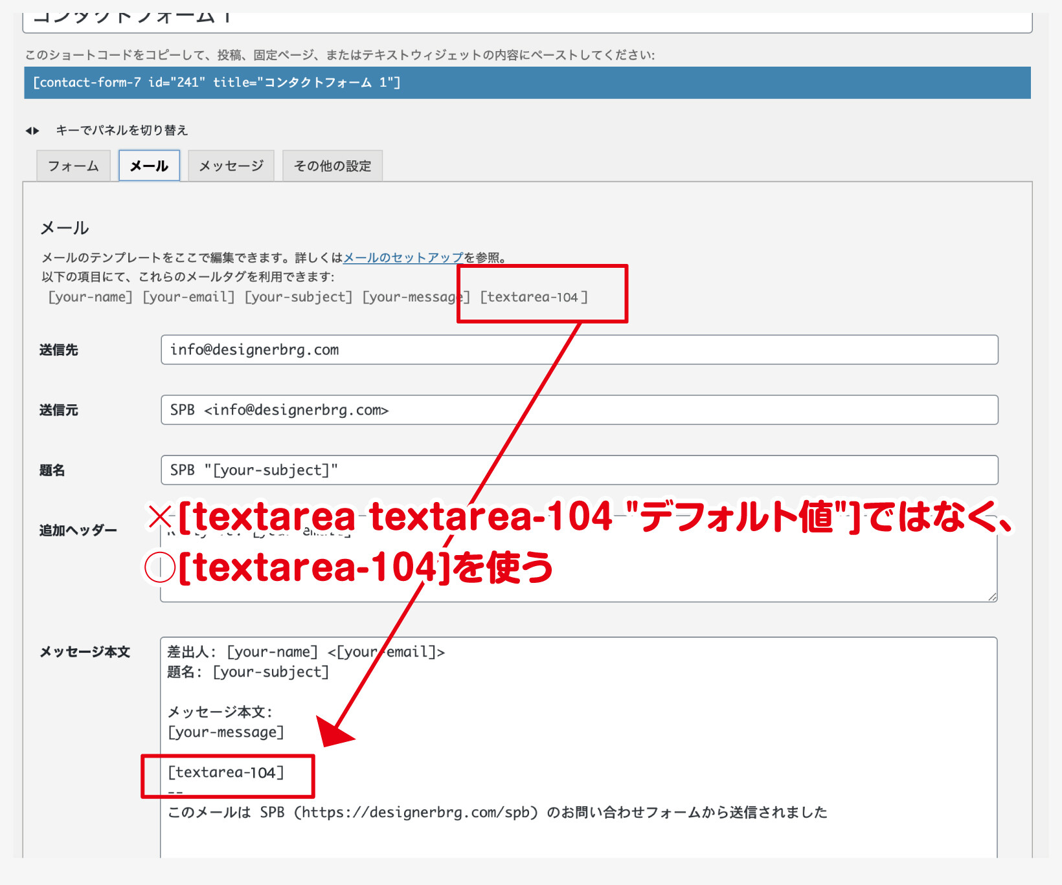
Task: Click the 差出人 line in メッセージ本文
Action: [x=306, y=652]
